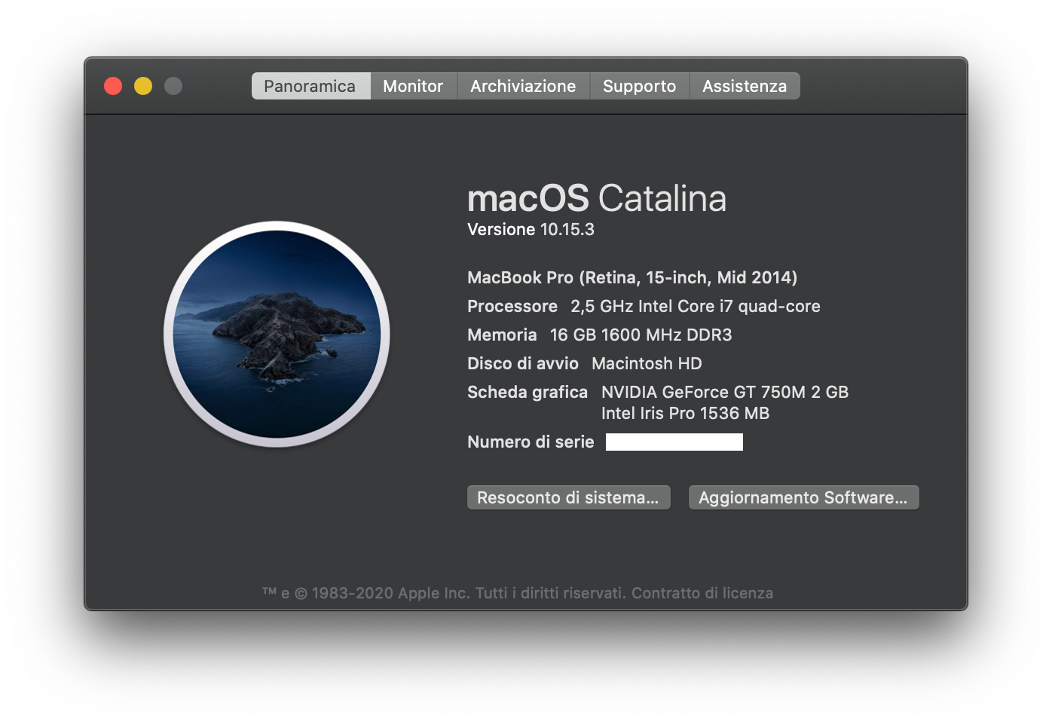Click the redacted serial number field
Image resolution: width=1052 pixels, height=722 pixels.
pos(674,442)
